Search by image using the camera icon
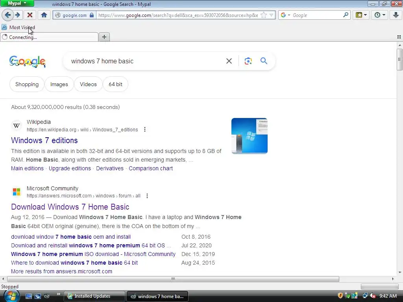This screenshot has height=302, width=403. coord(248,61)
